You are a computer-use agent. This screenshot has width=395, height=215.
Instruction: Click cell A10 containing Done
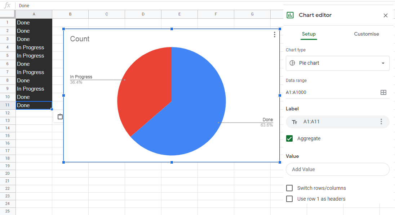(34, 97)
